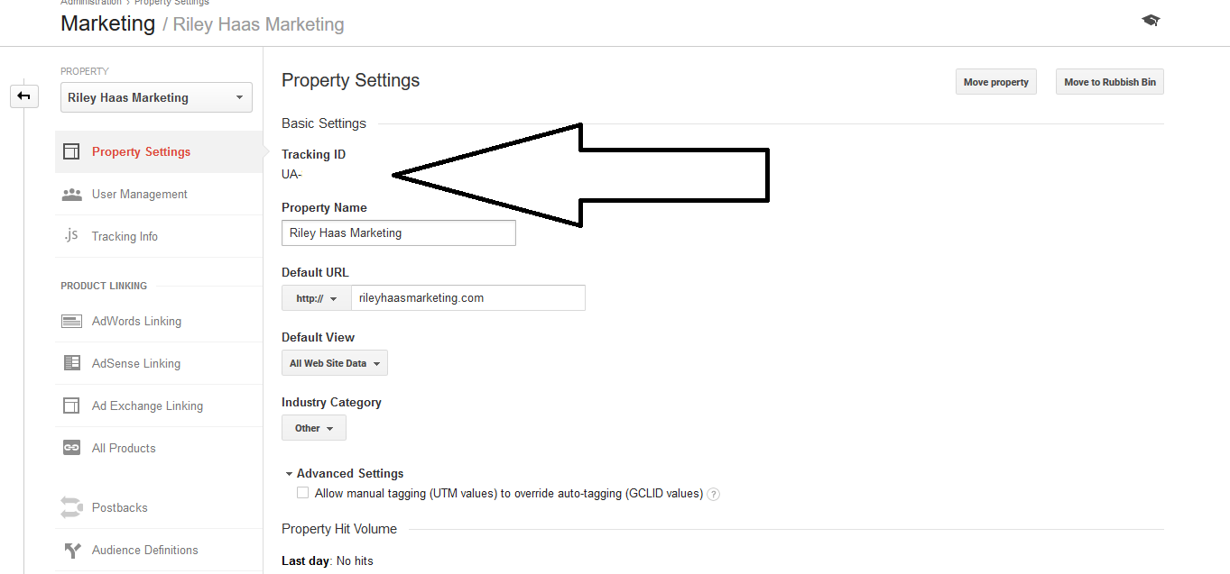This screenshot has height=574, width=1230.
Task: Click the AdWords Linking icon
Action: (71, 322)
